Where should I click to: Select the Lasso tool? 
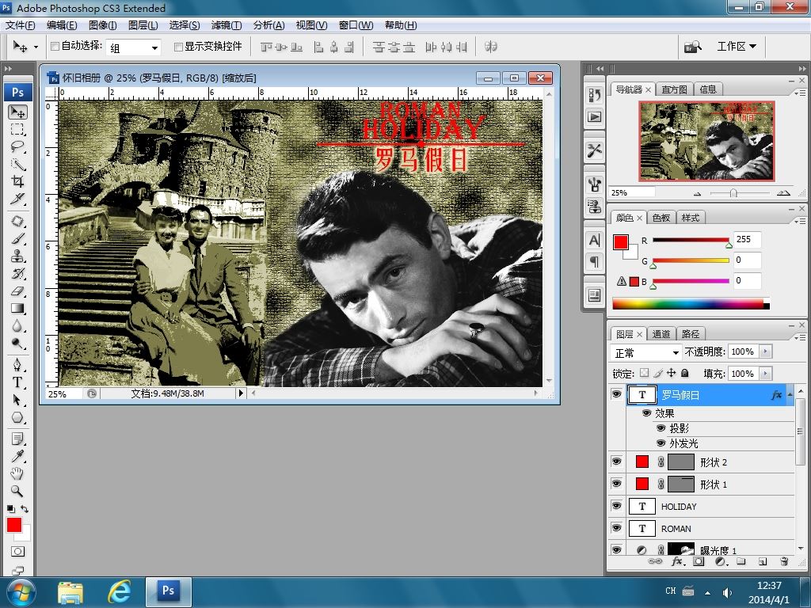coord(17,146)
